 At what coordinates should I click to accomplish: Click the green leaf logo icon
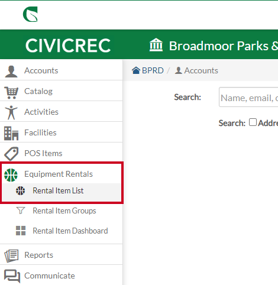[x=30, y=14]
